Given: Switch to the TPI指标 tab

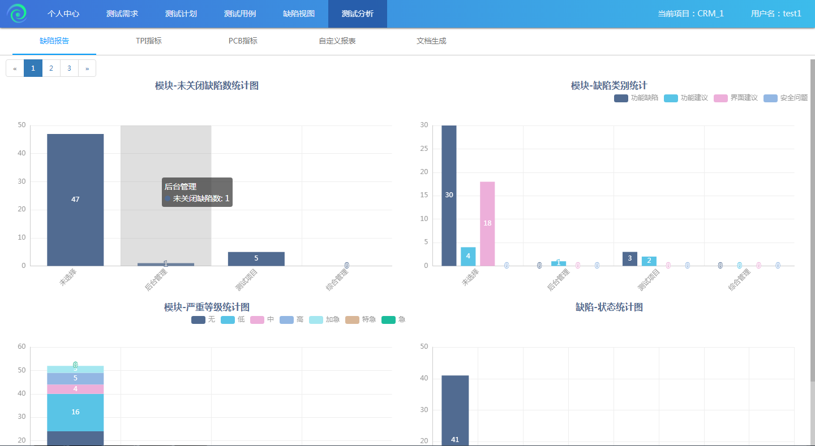Looking at the screenshot, I should pyautogui.click(x=149, y=41).
